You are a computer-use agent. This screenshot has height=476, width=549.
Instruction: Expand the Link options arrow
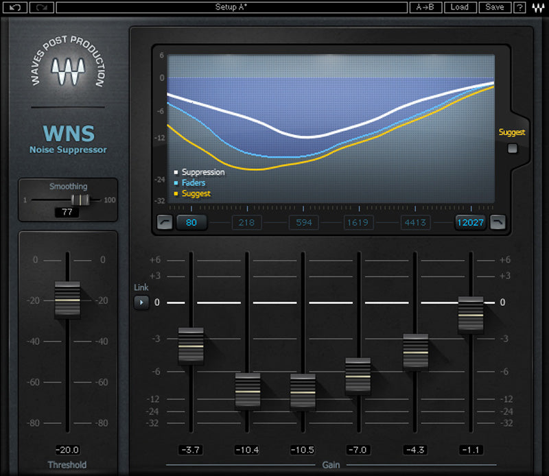pos(141,302)
